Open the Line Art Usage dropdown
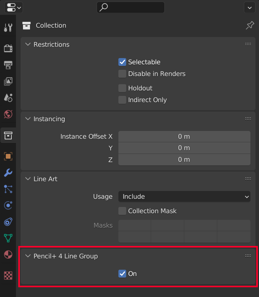Image resolution: width=259 pixels, height=297 pixels. (184, 197)
